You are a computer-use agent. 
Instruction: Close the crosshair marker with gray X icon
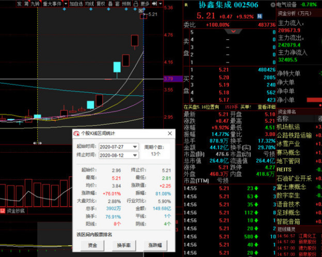[x=141, y=11]
